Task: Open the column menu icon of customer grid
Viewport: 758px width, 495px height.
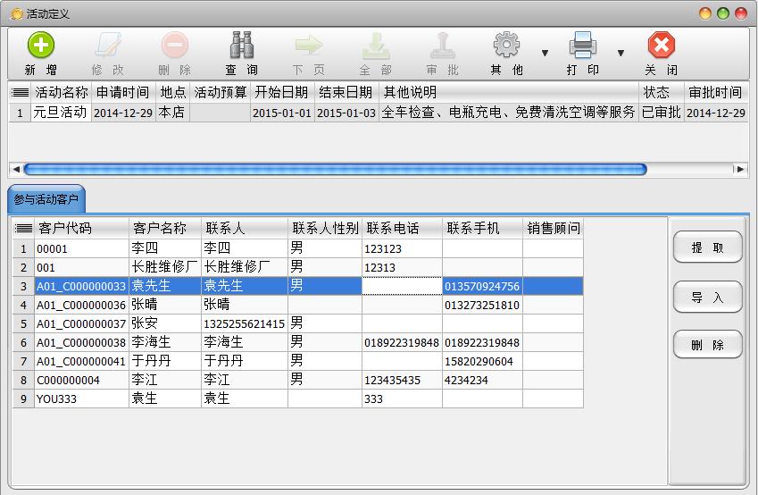Action: (x=24, y=229)
